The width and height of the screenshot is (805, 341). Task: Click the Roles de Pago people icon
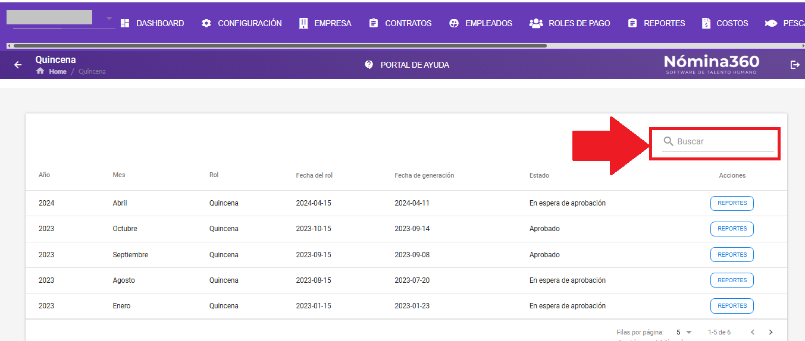coord(536,23)
